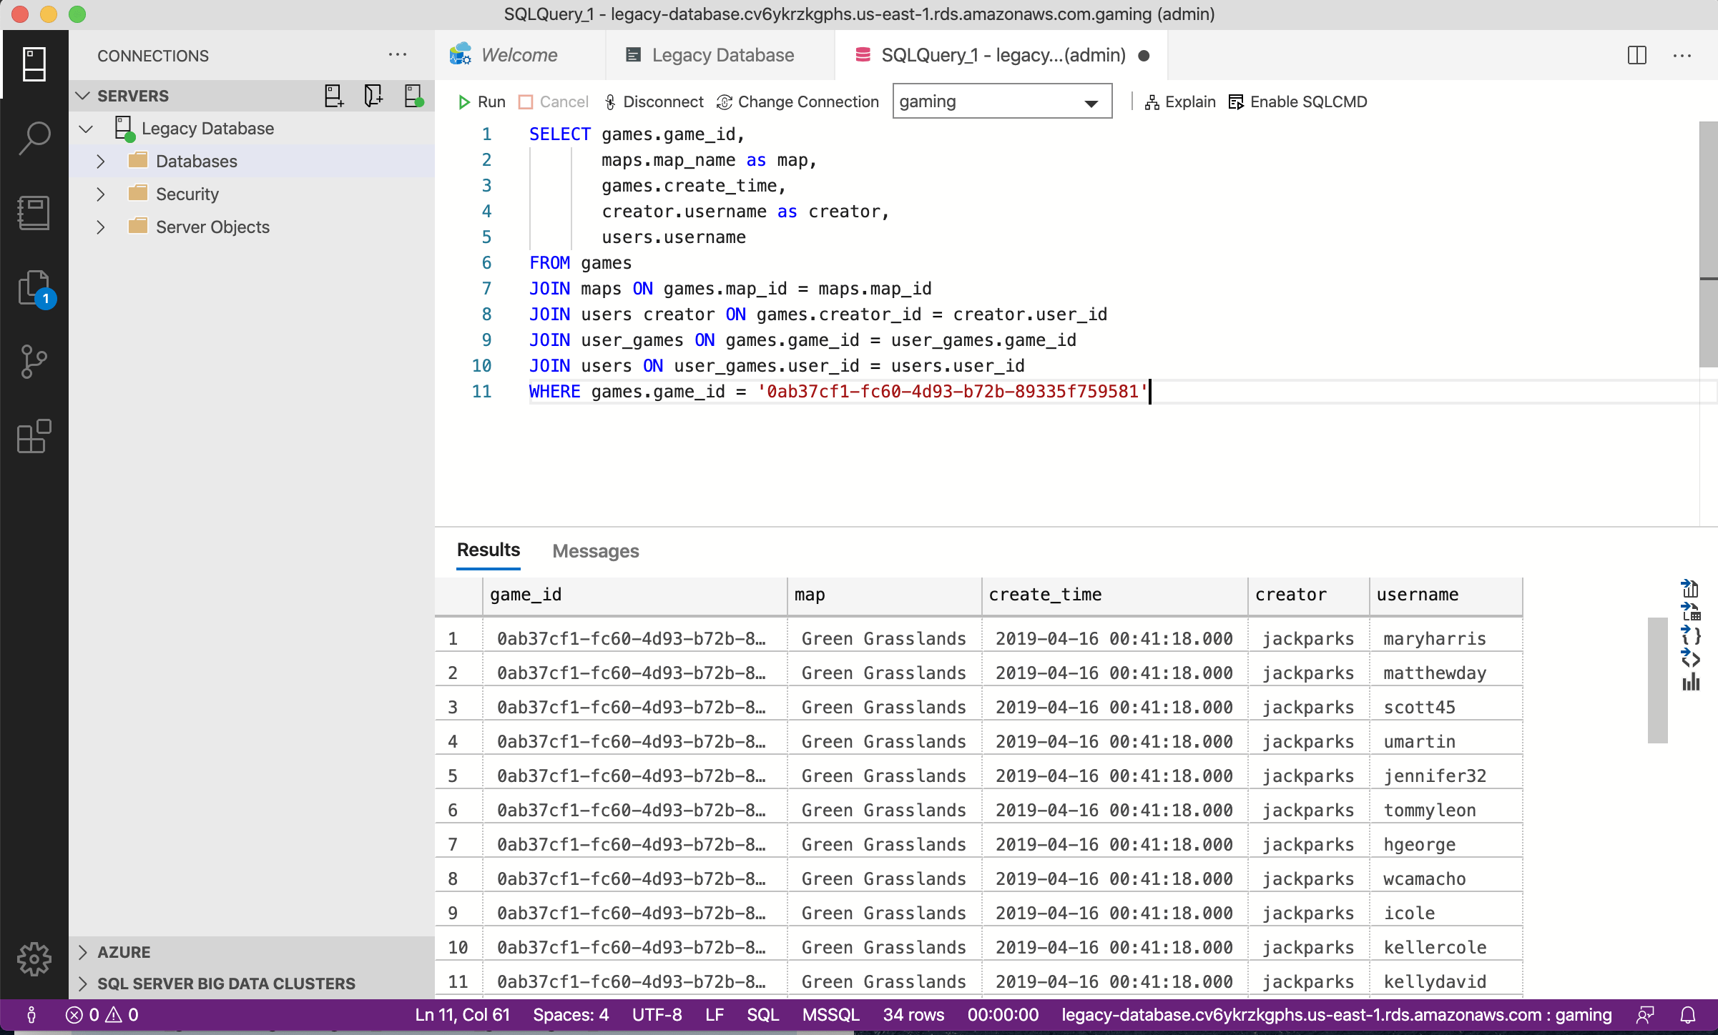The width and height of the screenshot is (1718, 1035).
Task: Split the editor with split icon
Action: point(1637,55)
